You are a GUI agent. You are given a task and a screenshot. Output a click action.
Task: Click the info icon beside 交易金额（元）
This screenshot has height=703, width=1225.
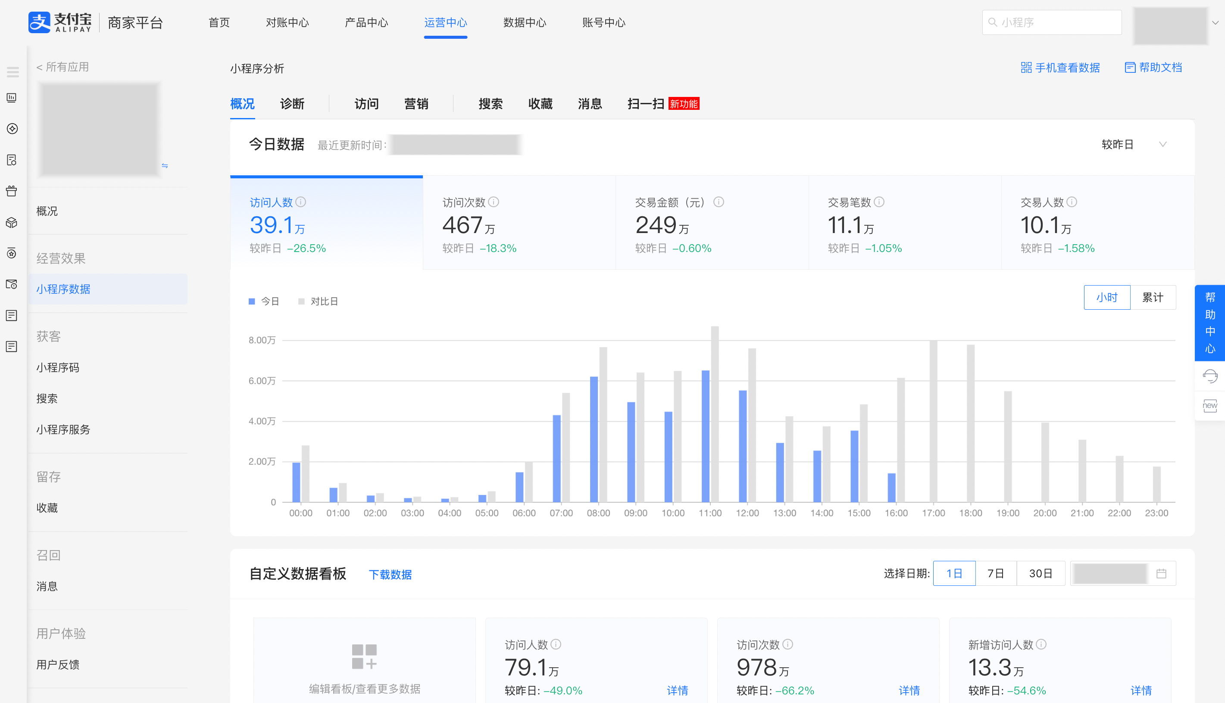tap(719, 202)
